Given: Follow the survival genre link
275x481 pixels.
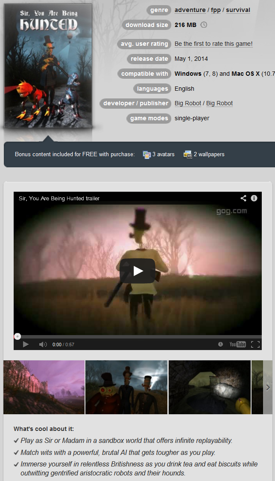Looking at the screenshot, I should pos(238,10).
